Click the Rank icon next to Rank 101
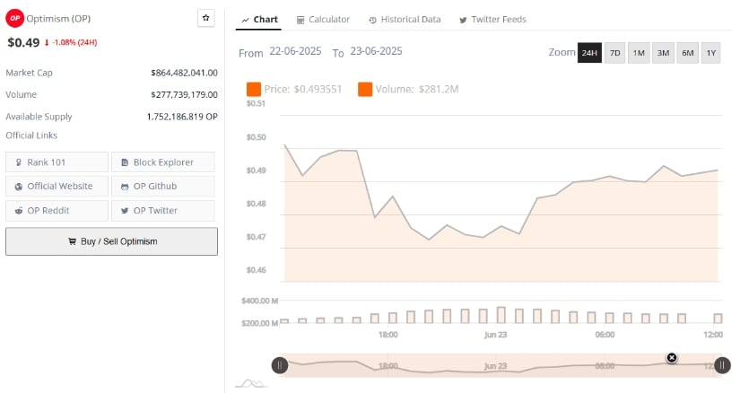The image size is (740, 393). 19,162
